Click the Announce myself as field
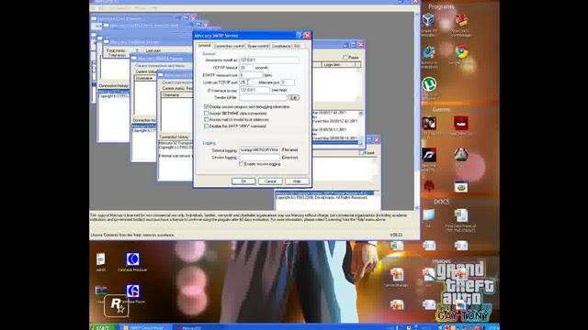 point(269,60)
